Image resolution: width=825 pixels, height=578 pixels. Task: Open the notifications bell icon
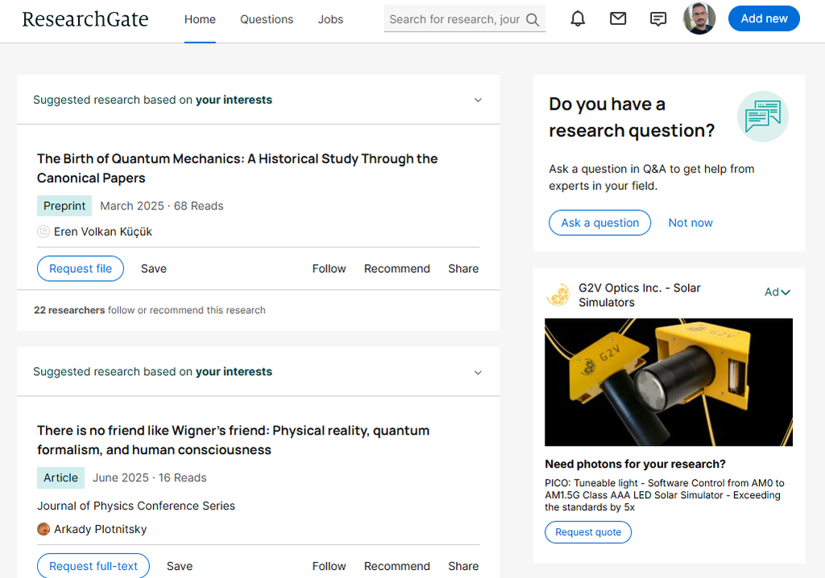[578, 19]
